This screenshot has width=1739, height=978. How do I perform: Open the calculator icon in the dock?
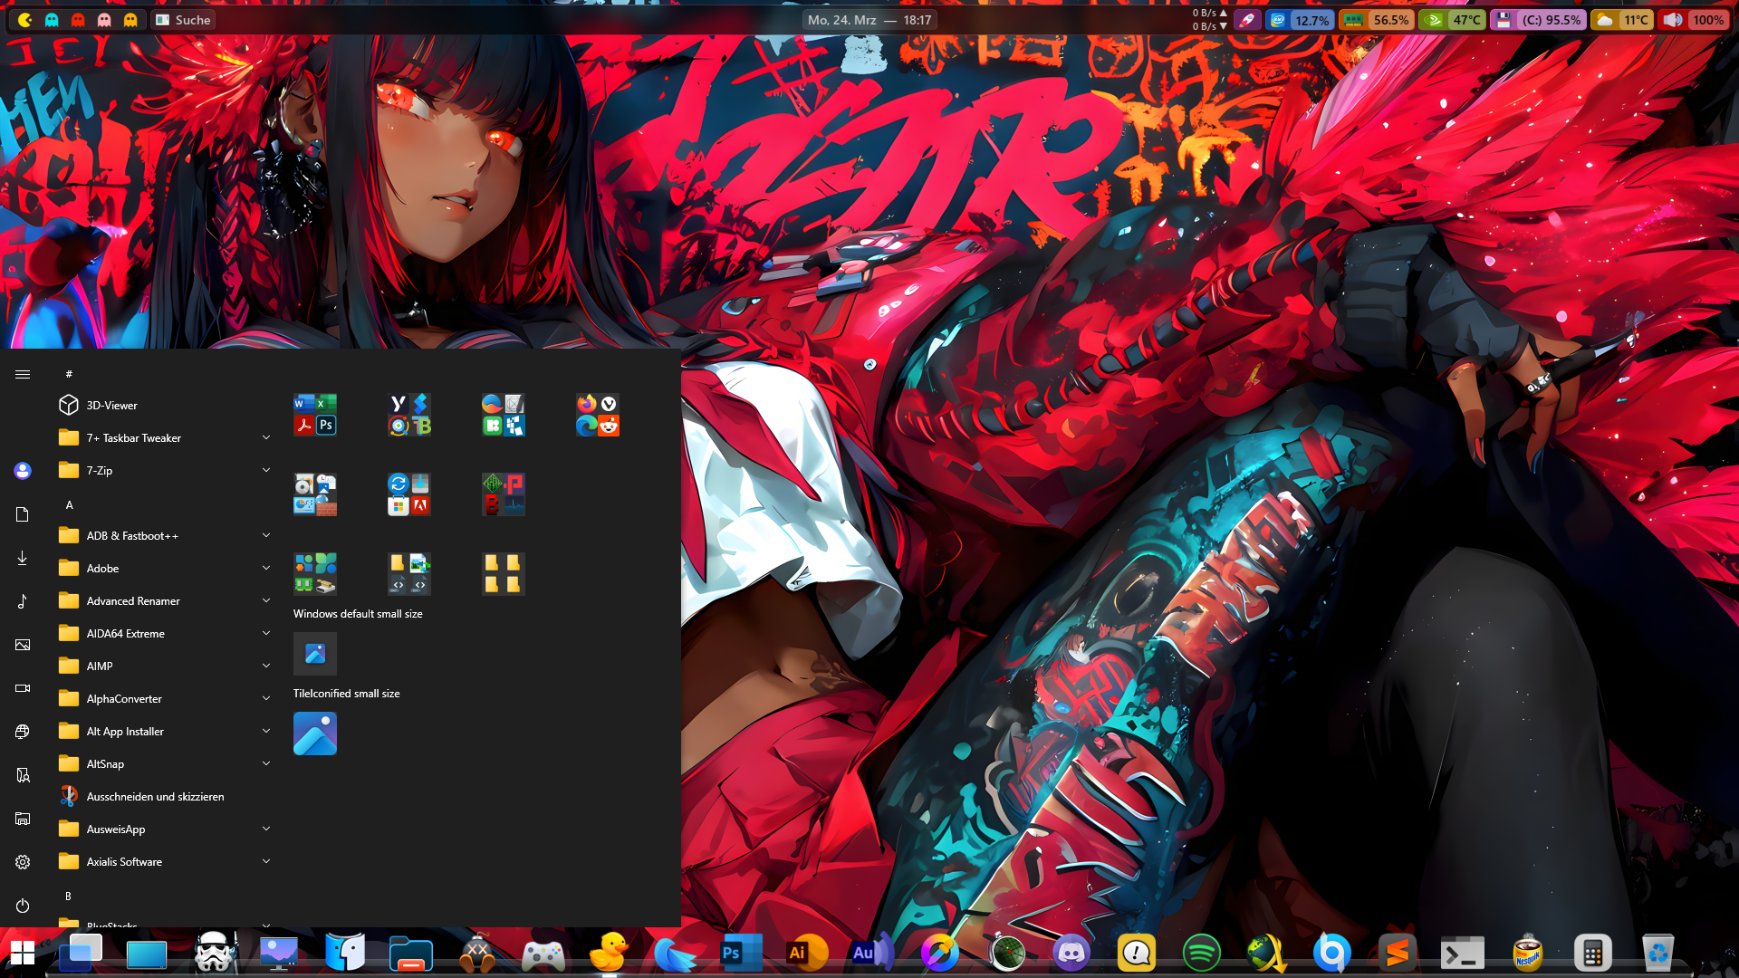(x=1592, y=953)
